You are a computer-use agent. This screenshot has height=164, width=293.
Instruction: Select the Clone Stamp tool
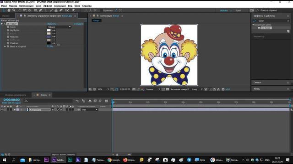56,10
